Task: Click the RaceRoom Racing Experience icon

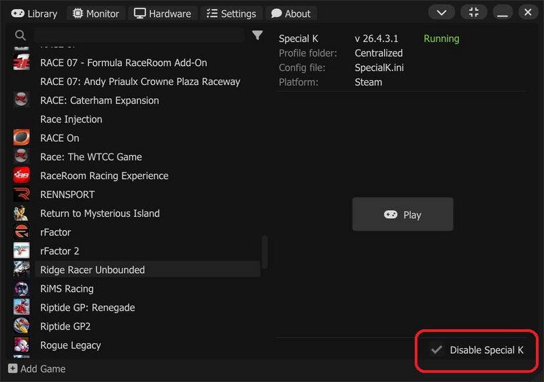Action: pyautogui.click(x=22, y=175)
